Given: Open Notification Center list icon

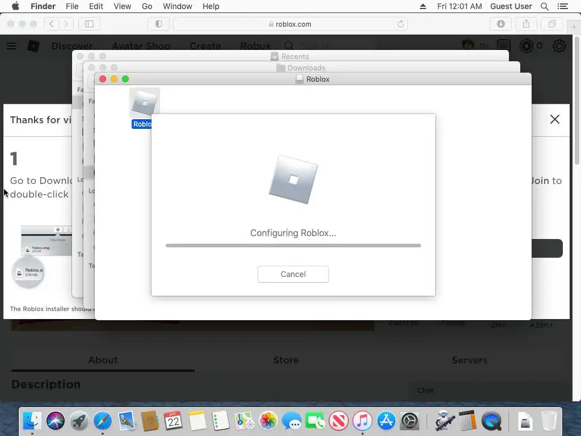Looking at the screenshot, I should click(x=562, y=6).
